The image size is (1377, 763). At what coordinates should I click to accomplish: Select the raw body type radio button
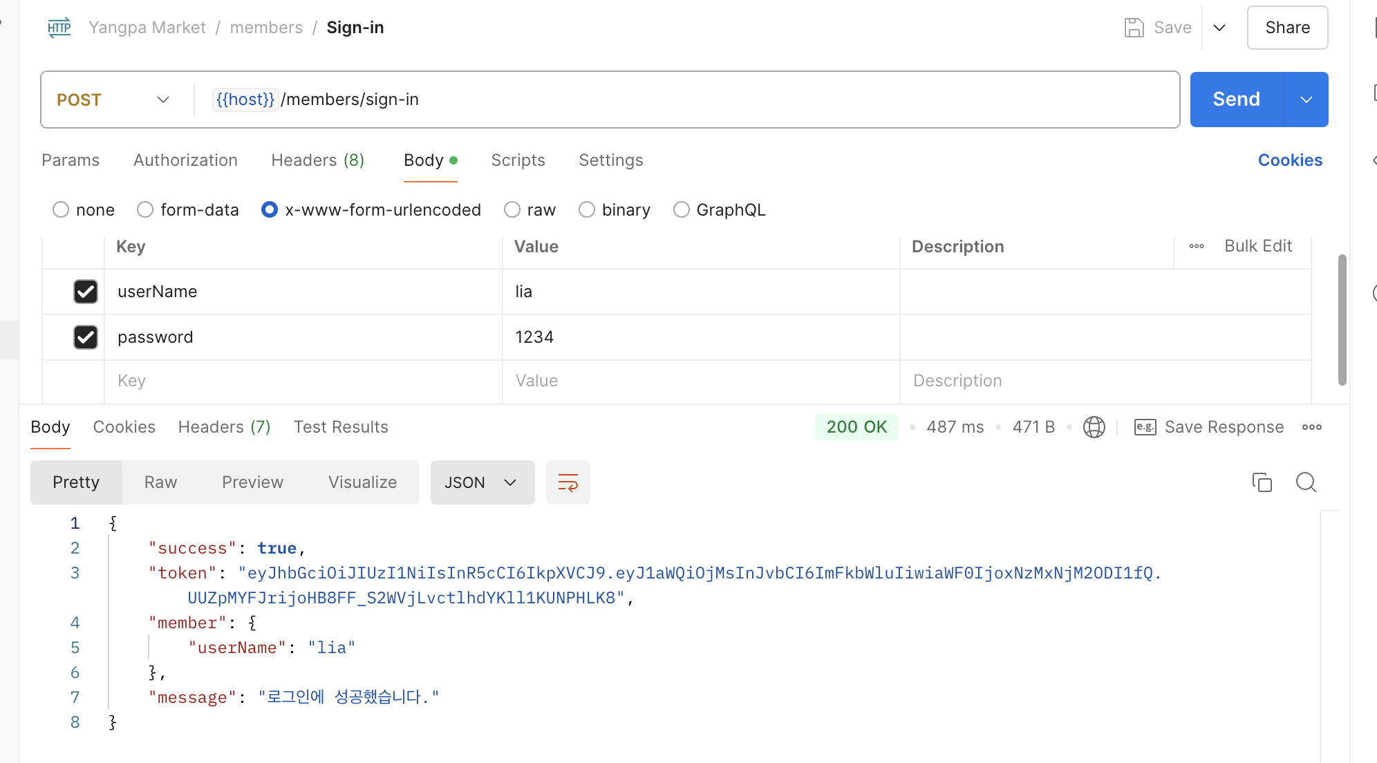pyautogui.click(x=512, y=210)
